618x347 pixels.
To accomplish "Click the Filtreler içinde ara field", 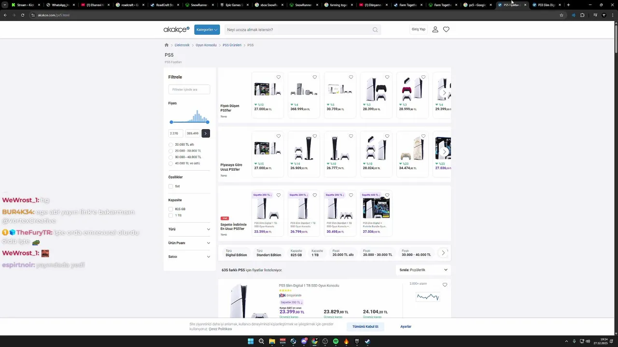I will pos(189,90).
